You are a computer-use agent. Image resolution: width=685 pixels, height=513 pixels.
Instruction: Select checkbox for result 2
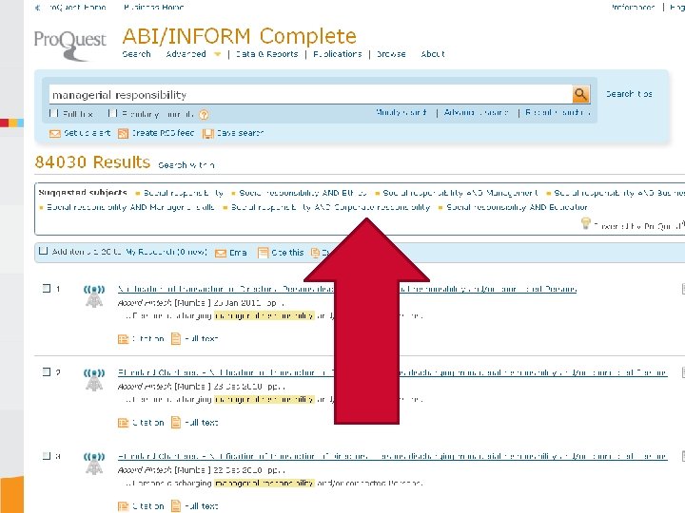coord(47,371)
